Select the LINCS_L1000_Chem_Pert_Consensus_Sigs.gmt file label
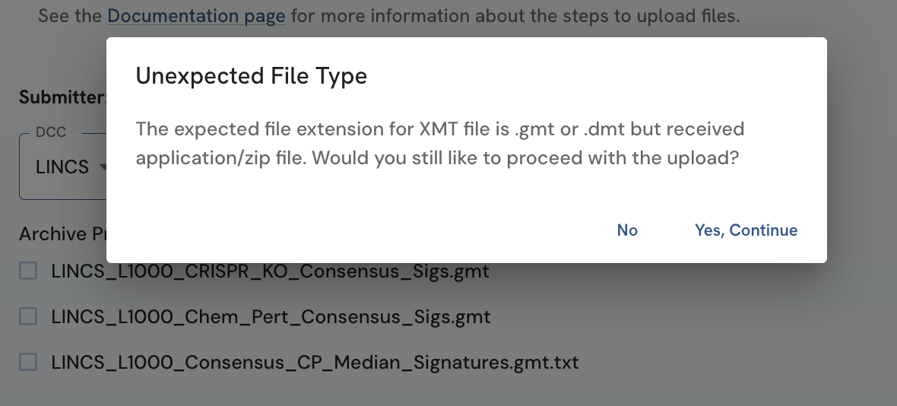 pyautogui.click(x=271, y=316)
